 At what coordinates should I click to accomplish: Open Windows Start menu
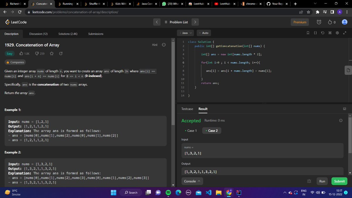click(x=114, y=192)
